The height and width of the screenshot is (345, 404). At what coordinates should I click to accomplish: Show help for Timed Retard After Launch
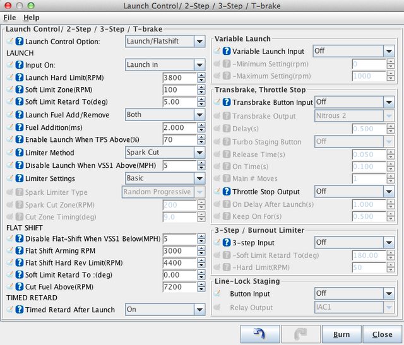[x=20, y=310]
